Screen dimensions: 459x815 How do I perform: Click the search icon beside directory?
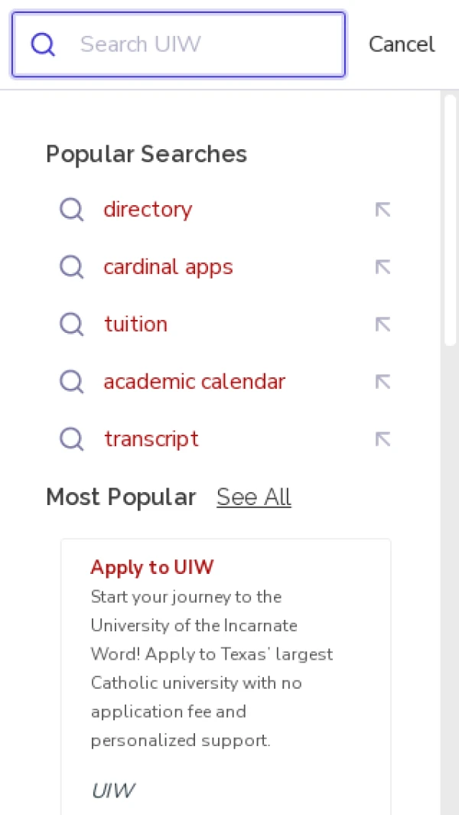[72, 210]
